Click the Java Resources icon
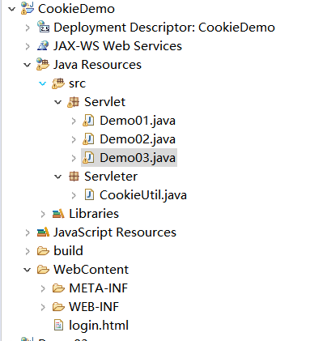Image resolution: width=310 pixels, height=341 pixels. click(x=43, y=64)
